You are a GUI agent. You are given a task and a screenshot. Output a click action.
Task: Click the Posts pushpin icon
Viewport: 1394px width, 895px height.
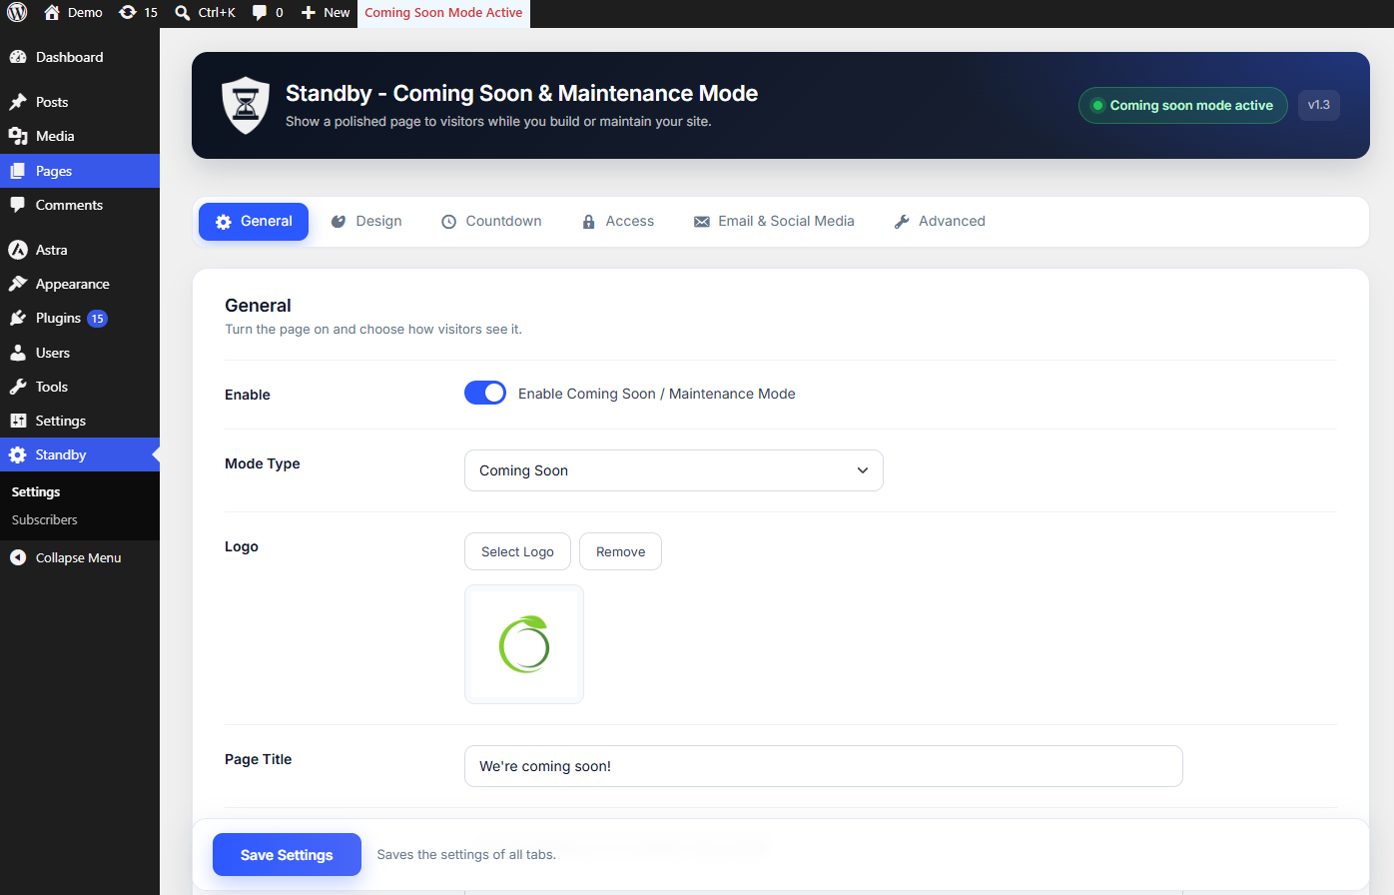point(18,102)
